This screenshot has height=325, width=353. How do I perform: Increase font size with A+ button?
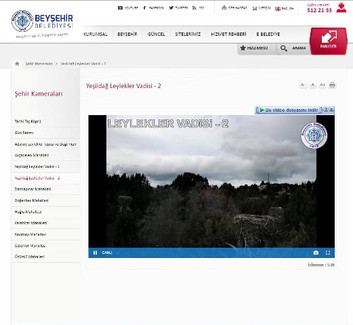pyautogui.click(x=323, y=85)
